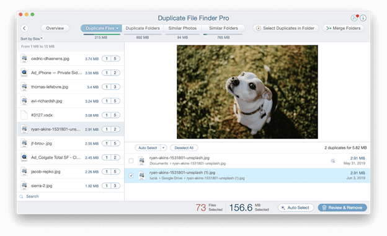
Task: Click the Similar Folders 765 MB size bar
Action: point(223,34)
